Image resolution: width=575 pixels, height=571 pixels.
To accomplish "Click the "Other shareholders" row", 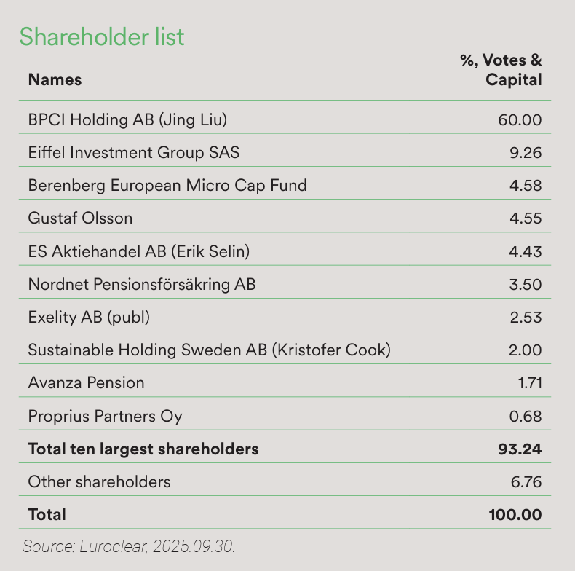I will [x=99, y=481].
